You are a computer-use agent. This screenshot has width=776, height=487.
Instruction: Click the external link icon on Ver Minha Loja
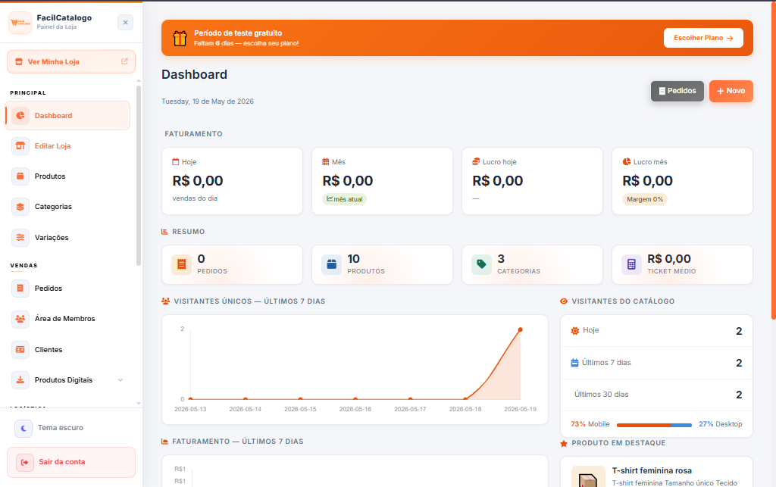(x=125, y=61)
